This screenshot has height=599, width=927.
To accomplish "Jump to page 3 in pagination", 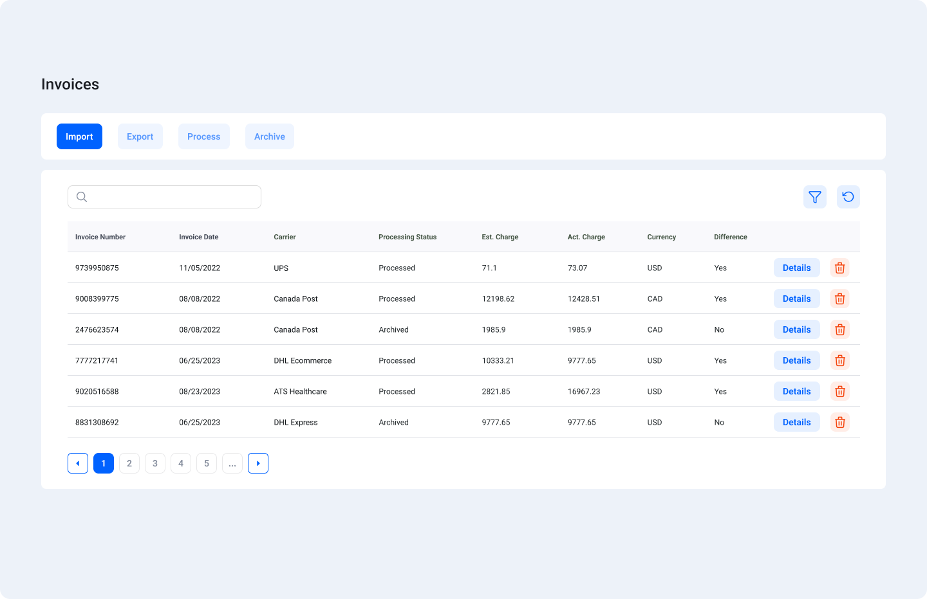I will 155,463.
